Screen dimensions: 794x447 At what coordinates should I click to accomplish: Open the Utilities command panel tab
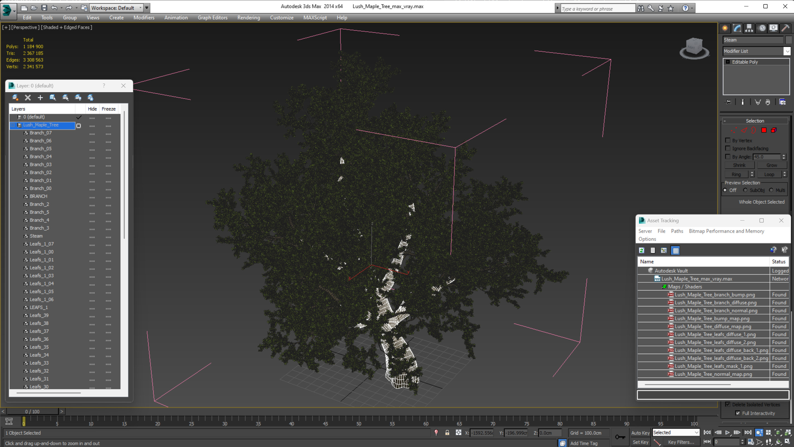[x=785, y=28]
